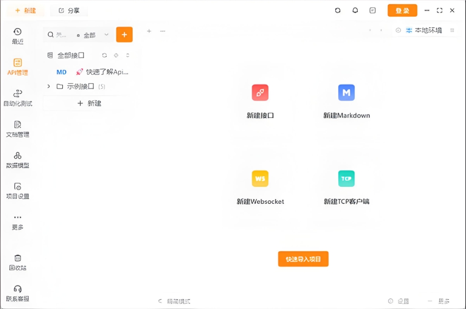The height and width of the screenshot is (309, 466).
Task: Click the 新建Websocket yellow WS icon
Action: click(260, 178)
